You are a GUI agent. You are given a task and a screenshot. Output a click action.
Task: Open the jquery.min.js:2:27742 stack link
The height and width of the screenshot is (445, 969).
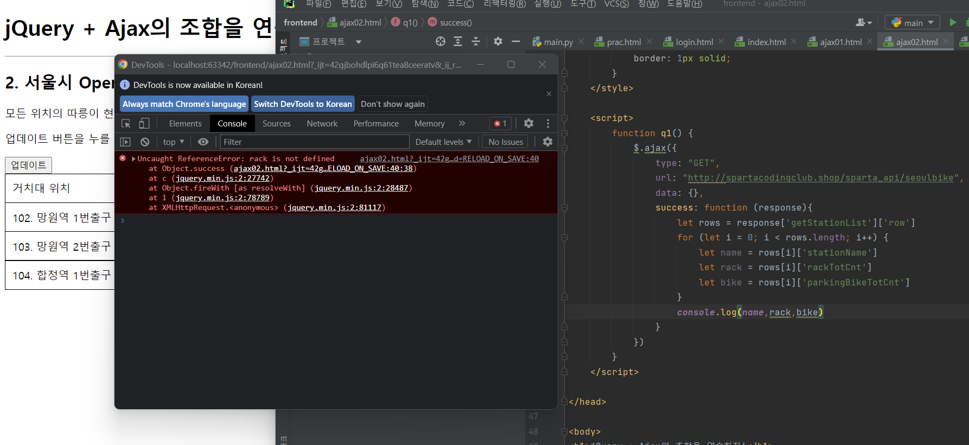click(222, 178)
